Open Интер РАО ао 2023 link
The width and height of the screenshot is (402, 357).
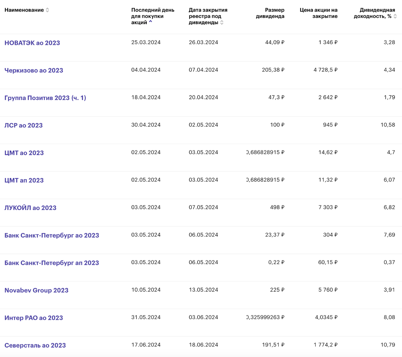[x=34, y=318]
